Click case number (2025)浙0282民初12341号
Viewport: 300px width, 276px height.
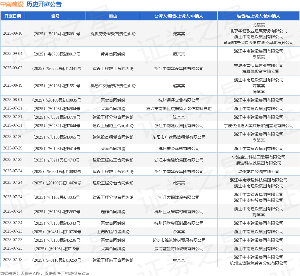pos(57,68)
